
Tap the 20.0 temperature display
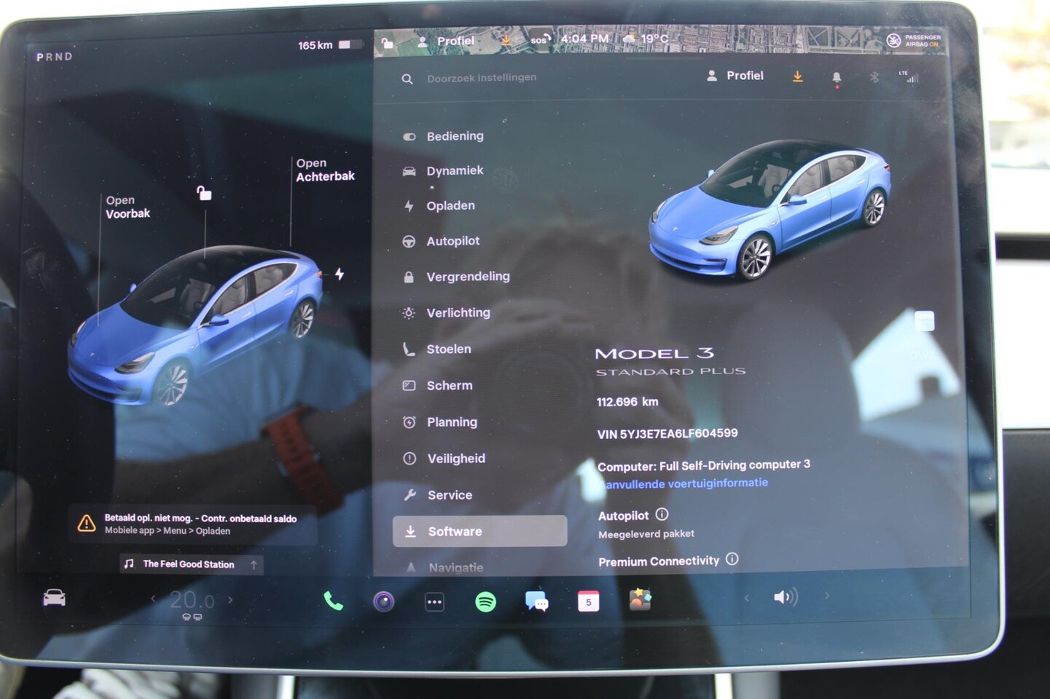tap(192, 601)
